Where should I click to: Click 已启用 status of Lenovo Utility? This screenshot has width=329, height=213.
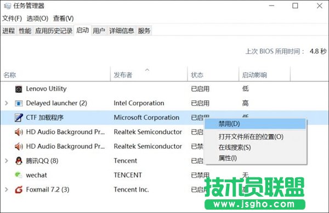point(200,89)
